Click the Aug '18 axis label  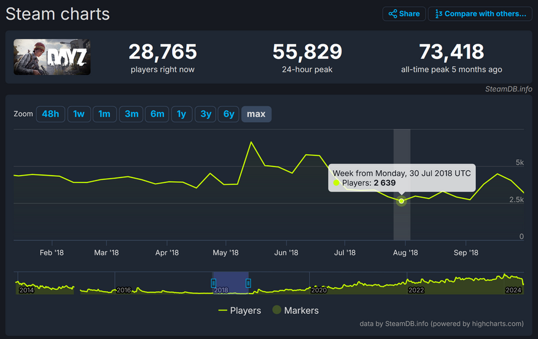click(x=405, y=253)
